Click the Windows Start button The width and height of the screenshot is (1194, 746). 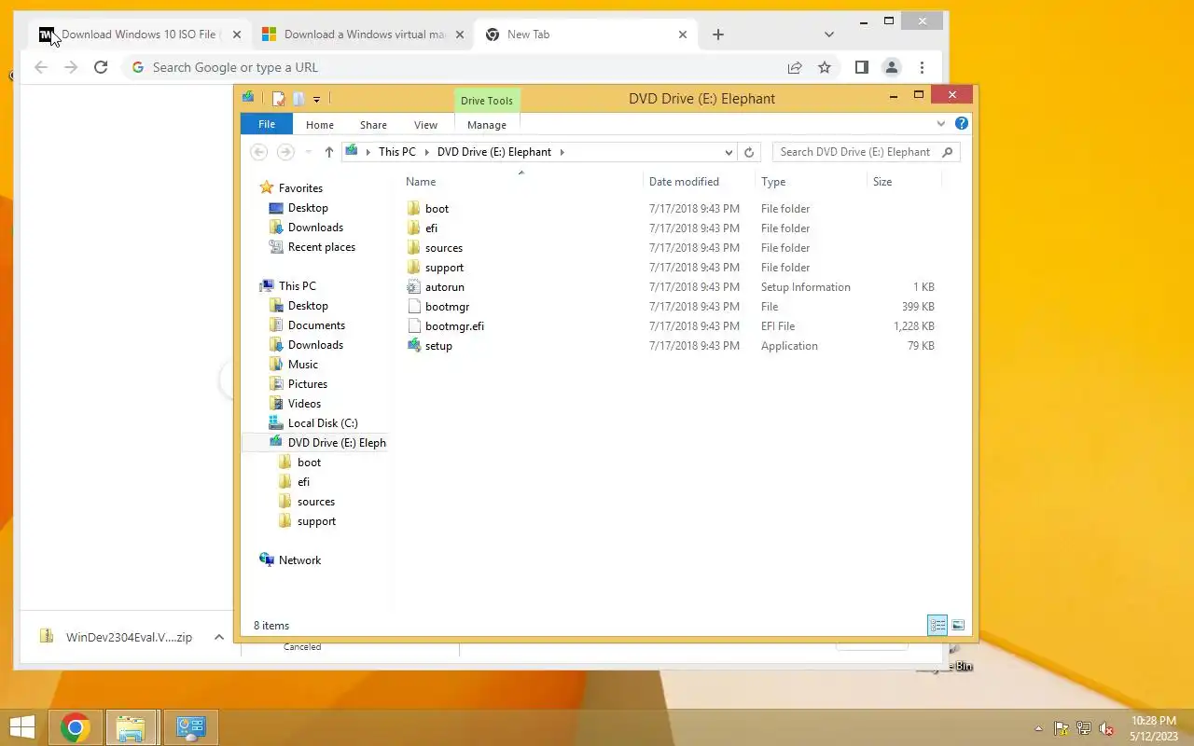click(21, 727)
